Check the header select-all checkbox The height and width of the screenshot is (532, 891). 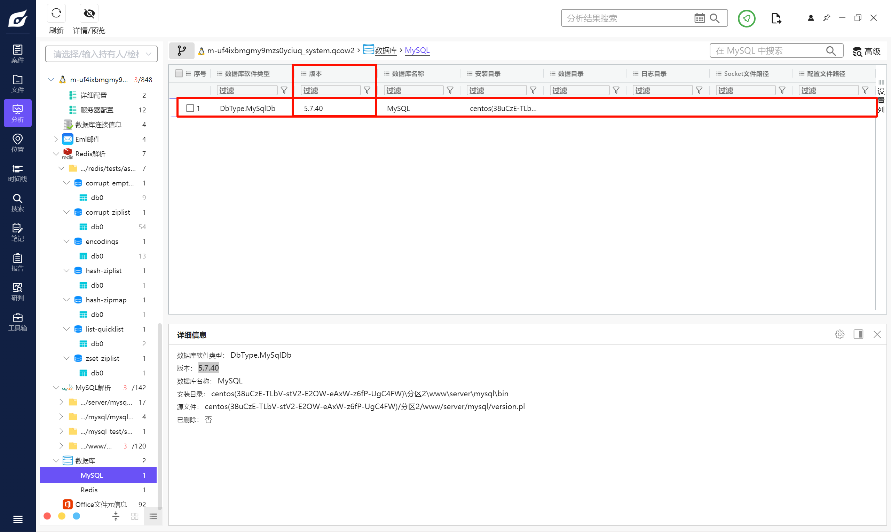(179, 73)
